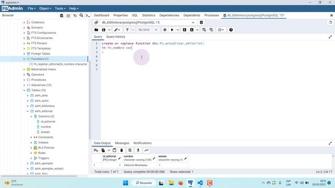This screenshot has height=188, width=335.
Task: Open the Query History tab
Action: [x=116, y=37]
